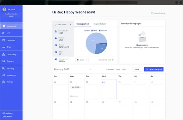This screenshot has width=183, height=120.
Task: Open Settings gear icon
Action: point(3,82)
